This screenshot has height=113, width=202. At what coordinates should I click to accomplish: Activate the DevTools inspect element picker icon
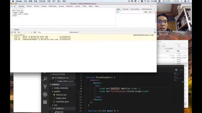click(x=12, y=6)
